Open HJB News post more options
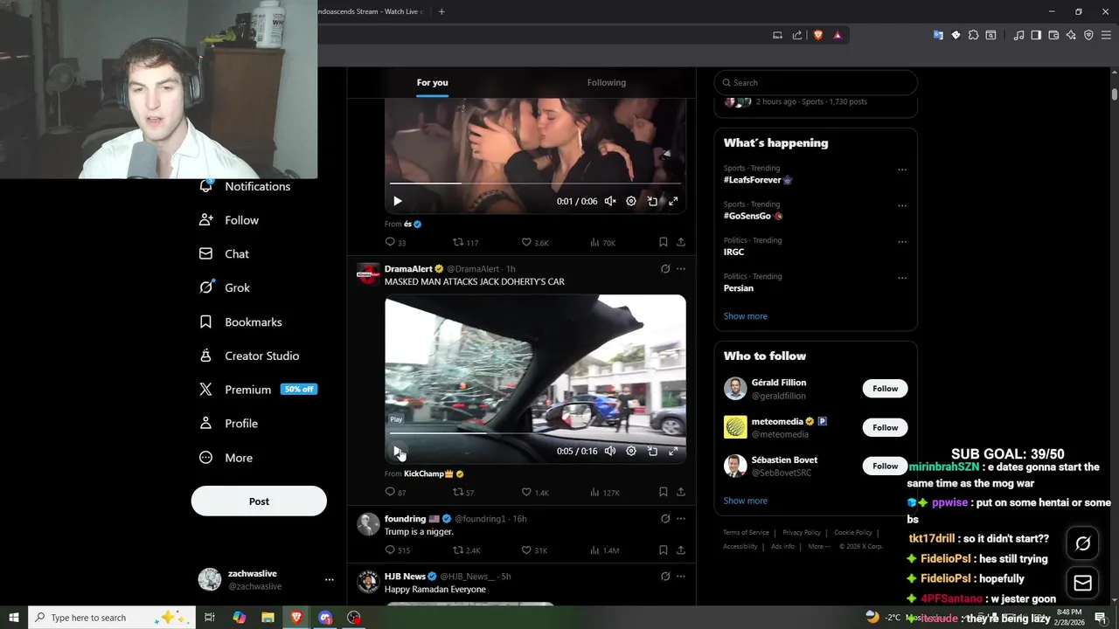1119x629 pixels. (x=681, y=577)
